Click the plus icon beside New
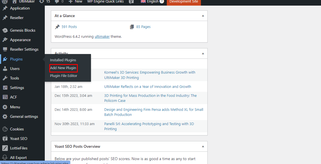 tap(71, 2)
